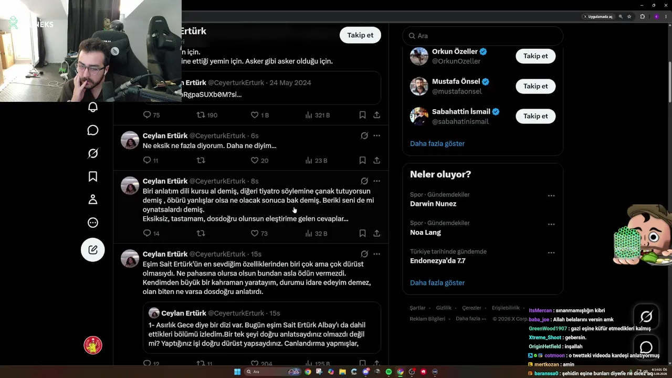Open the Gizlilik footer link
The height and width of the screenshot is (378, 672).
coord(444,308)
